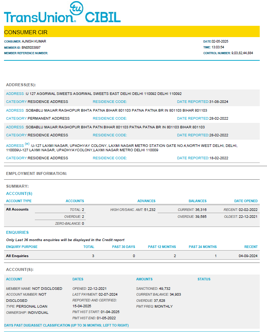Select summary OVERDUE balance 39,585
267x332 pixels.
click(x=192, y=217)
